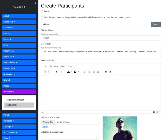This screenshot has width=162, height=140.
Task: Open the Select an existing image dropdown
Action: point(70,137)
